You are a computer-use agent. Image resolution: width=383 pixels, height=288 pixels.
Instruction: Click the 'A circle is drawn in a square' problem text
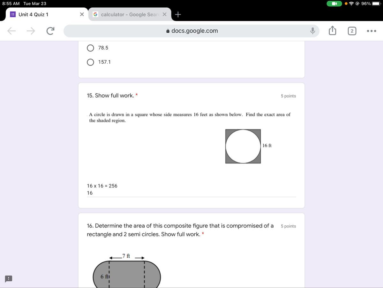pos(190,117)
